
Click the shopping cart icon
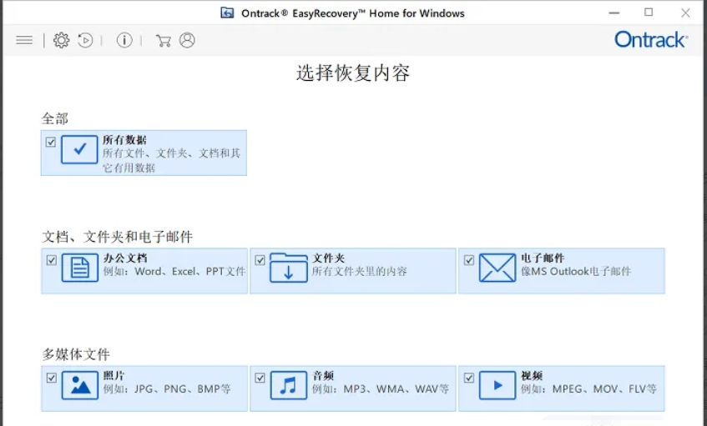(x=163, y=41)
